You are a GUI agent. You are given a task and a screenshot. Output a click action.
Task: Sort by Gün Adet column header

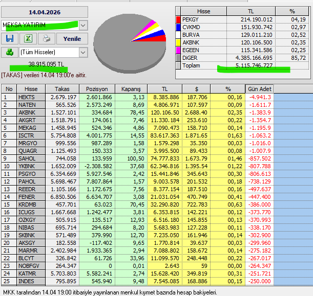point(260,89)
